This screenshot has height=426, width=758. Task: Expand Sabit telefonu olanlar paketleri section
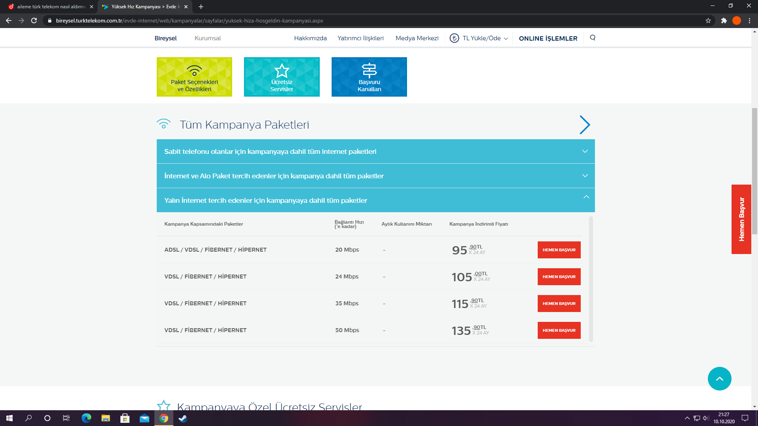click(x=375, y=151)
